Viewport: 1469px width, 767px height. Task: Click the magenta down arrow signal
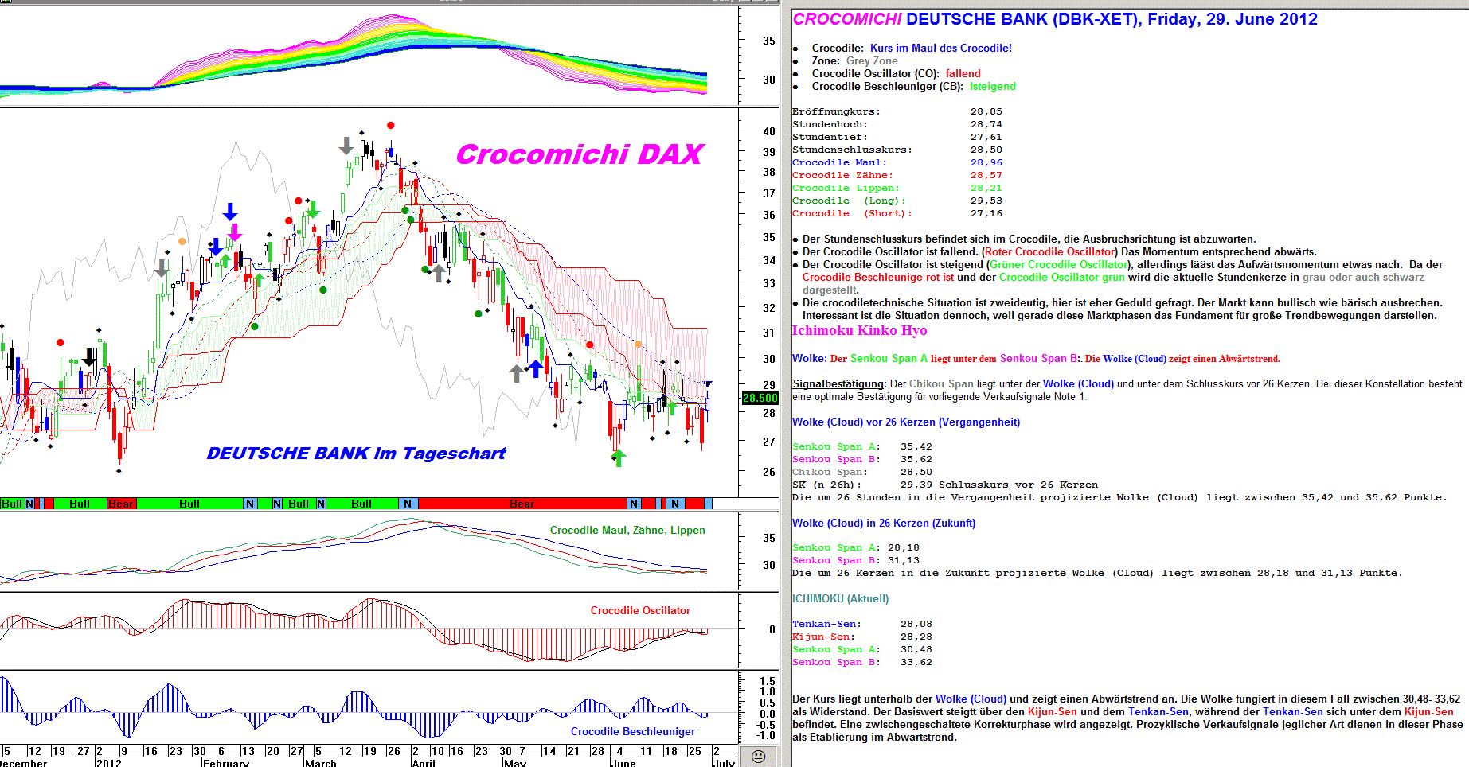click(235, 232)
